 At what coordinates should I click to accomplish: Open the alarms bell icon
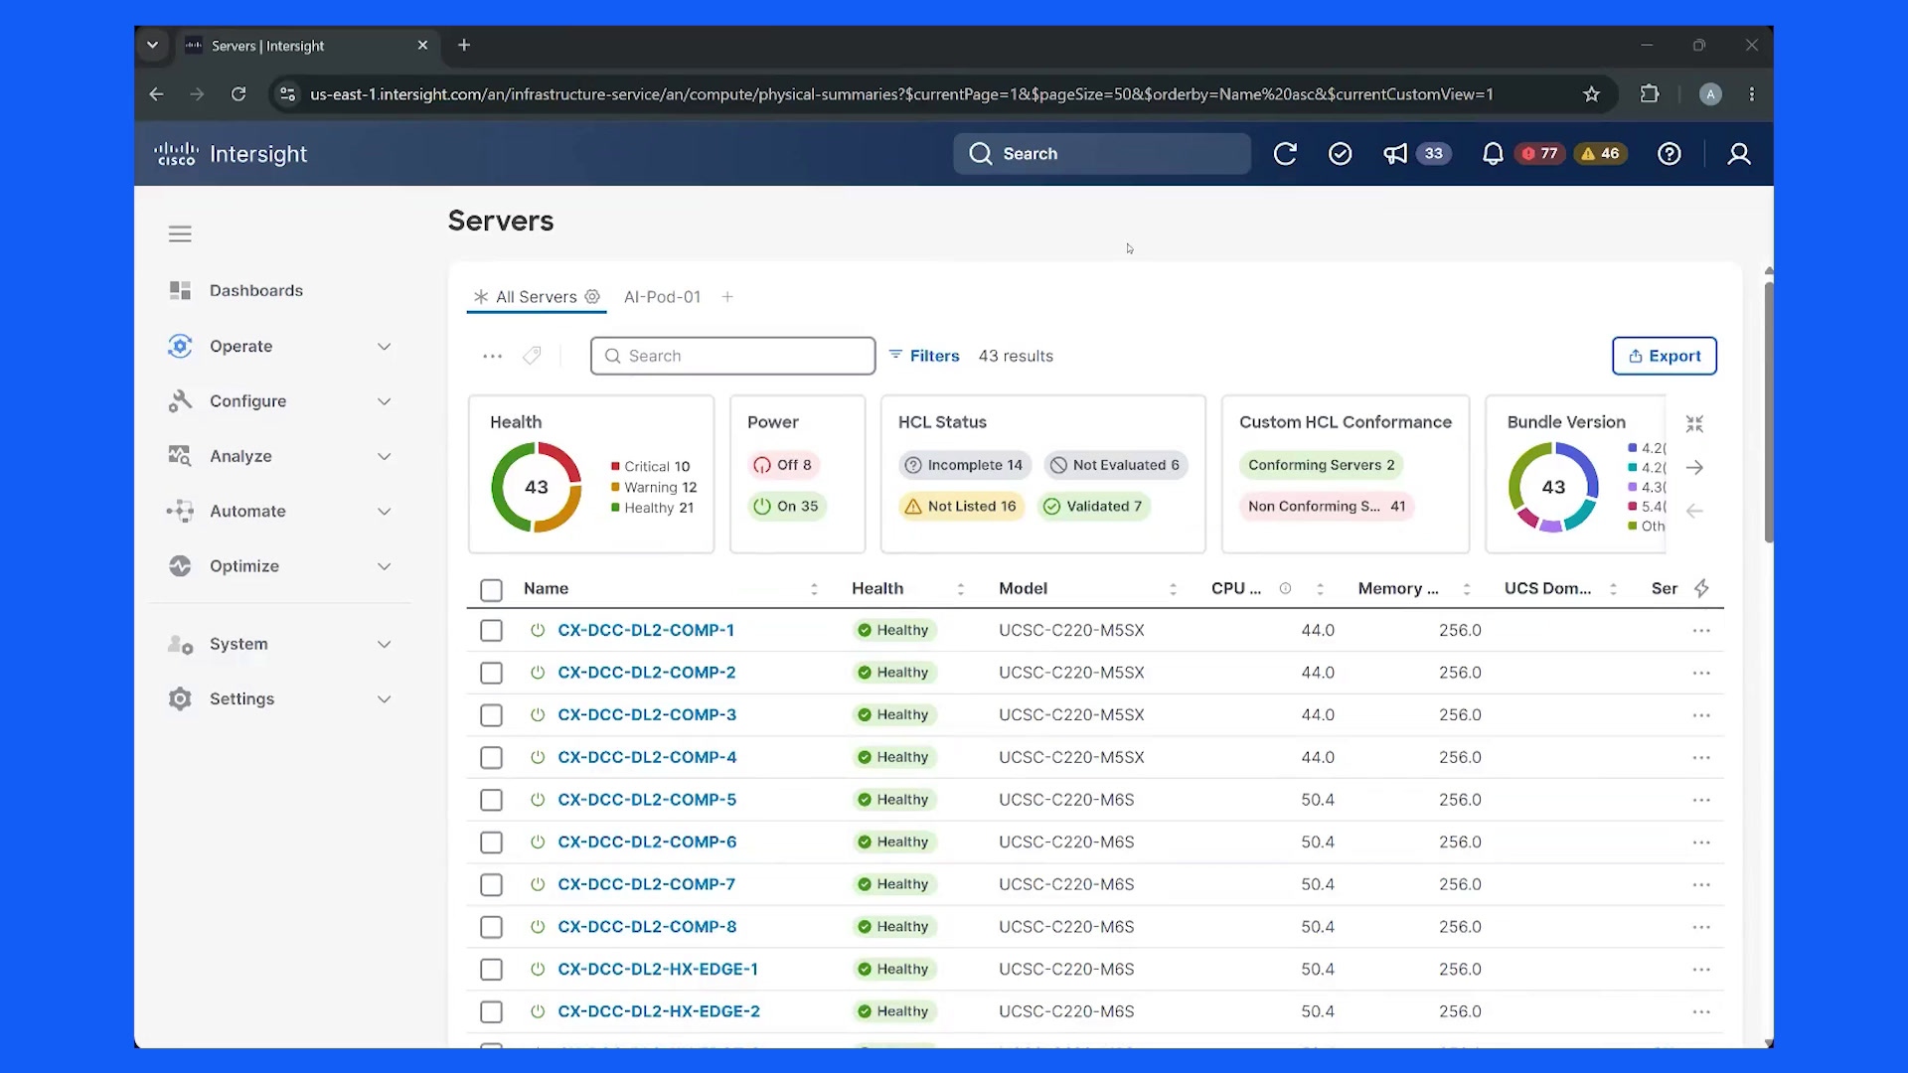pos(1493,154)
